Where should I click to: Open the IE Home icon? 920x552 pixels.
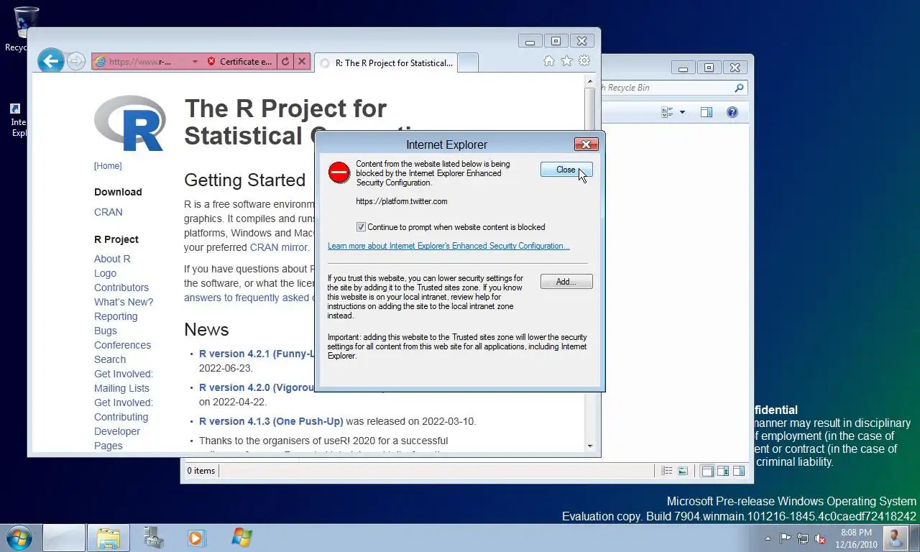(549, 61)
